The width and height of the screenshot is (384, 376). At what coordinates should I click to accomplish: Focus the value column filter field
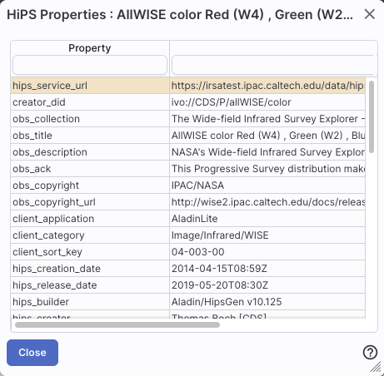(x=274, y=65)
